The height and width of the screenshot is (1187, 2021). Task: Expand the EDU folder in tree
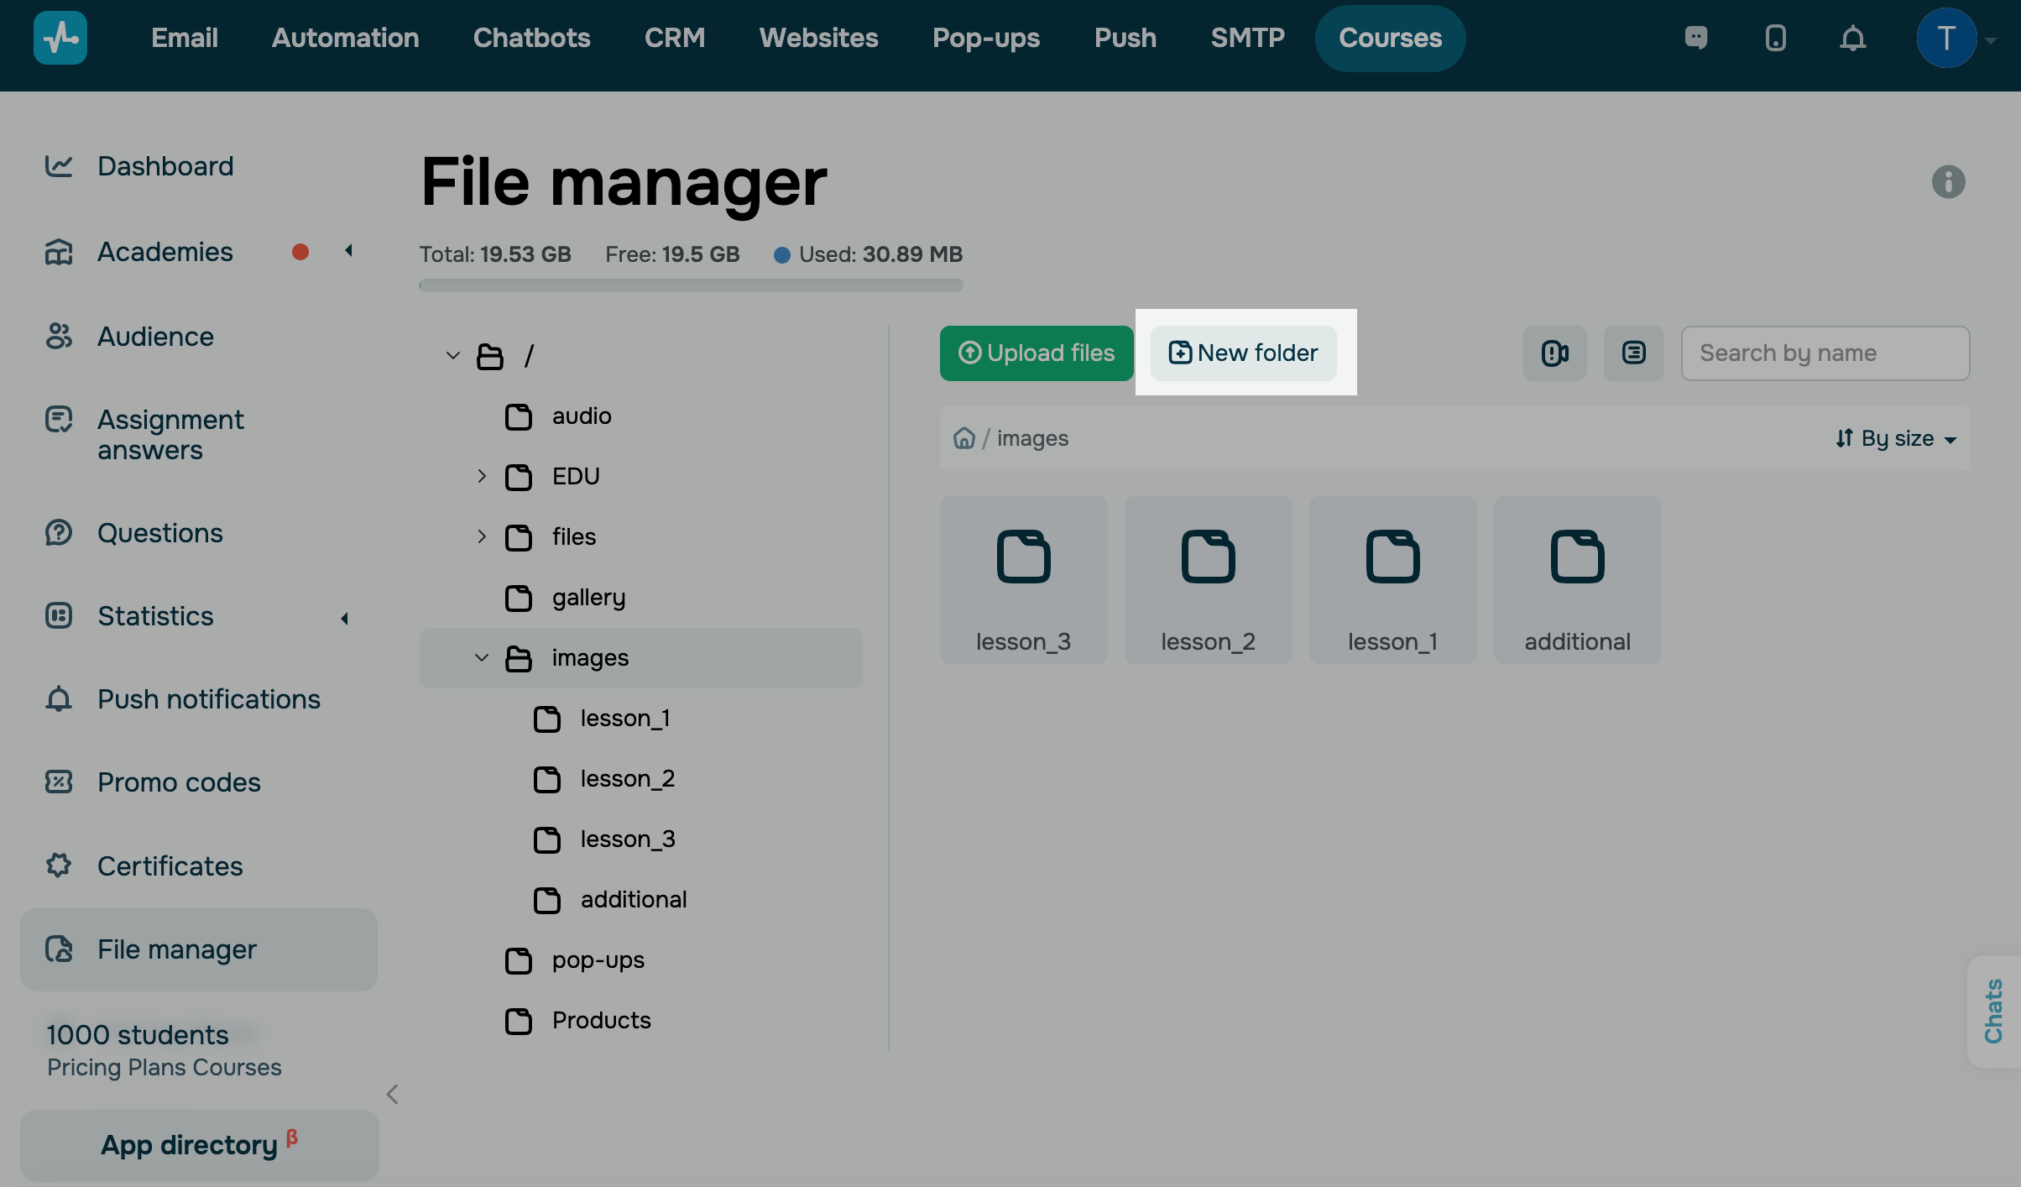pos(482,476)
